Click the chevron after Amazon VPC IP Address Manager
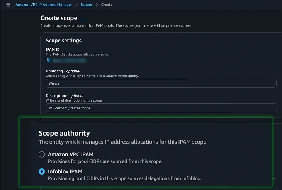 pyautogui.click(x=76, y=5)
